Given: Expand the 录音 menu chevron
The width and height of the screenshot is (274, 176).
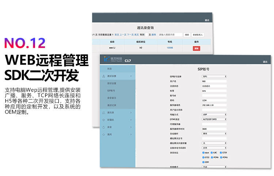Looking at the screenshot, I should (x=131, y=127).
